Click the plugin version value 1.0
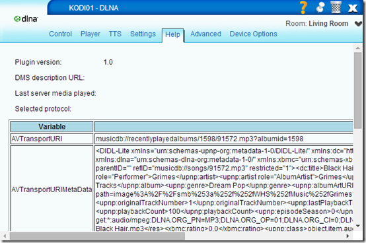366x243 pixels. click(108, 62)
